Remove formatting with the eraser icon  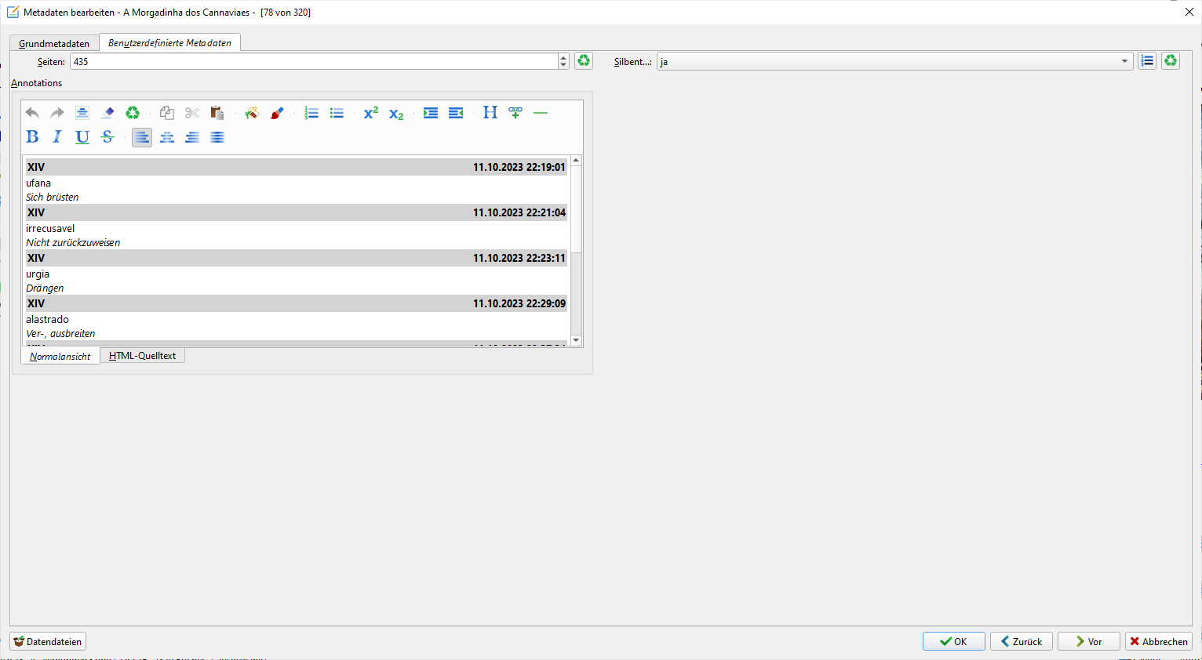(107, 113)
